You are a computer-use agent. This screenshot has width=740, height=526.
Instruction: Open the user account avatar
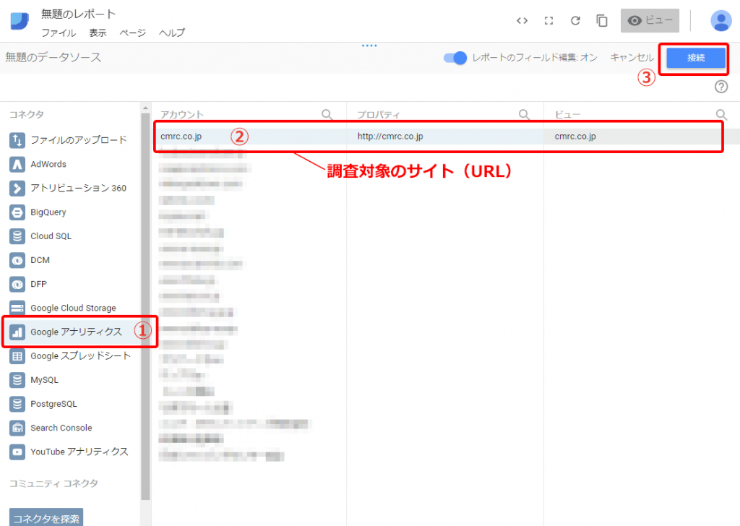coord(720,21)
